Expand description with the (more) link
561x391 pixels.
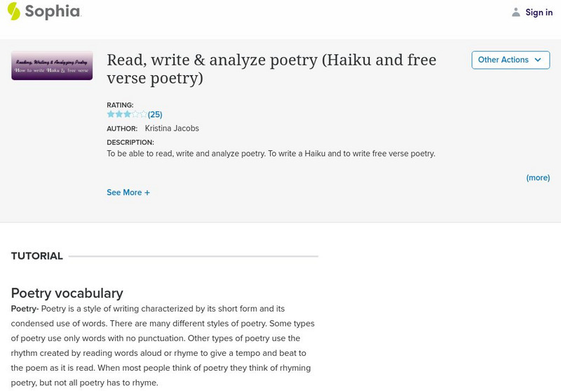(538, 178)
